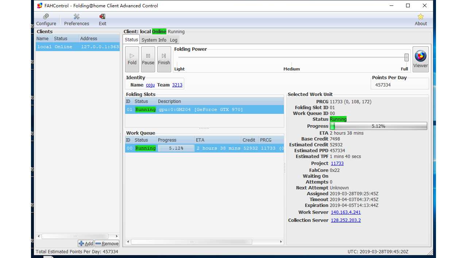Switch to the Log tab
Viewport: 467px width, 258px height.
(x=174, y=40)
